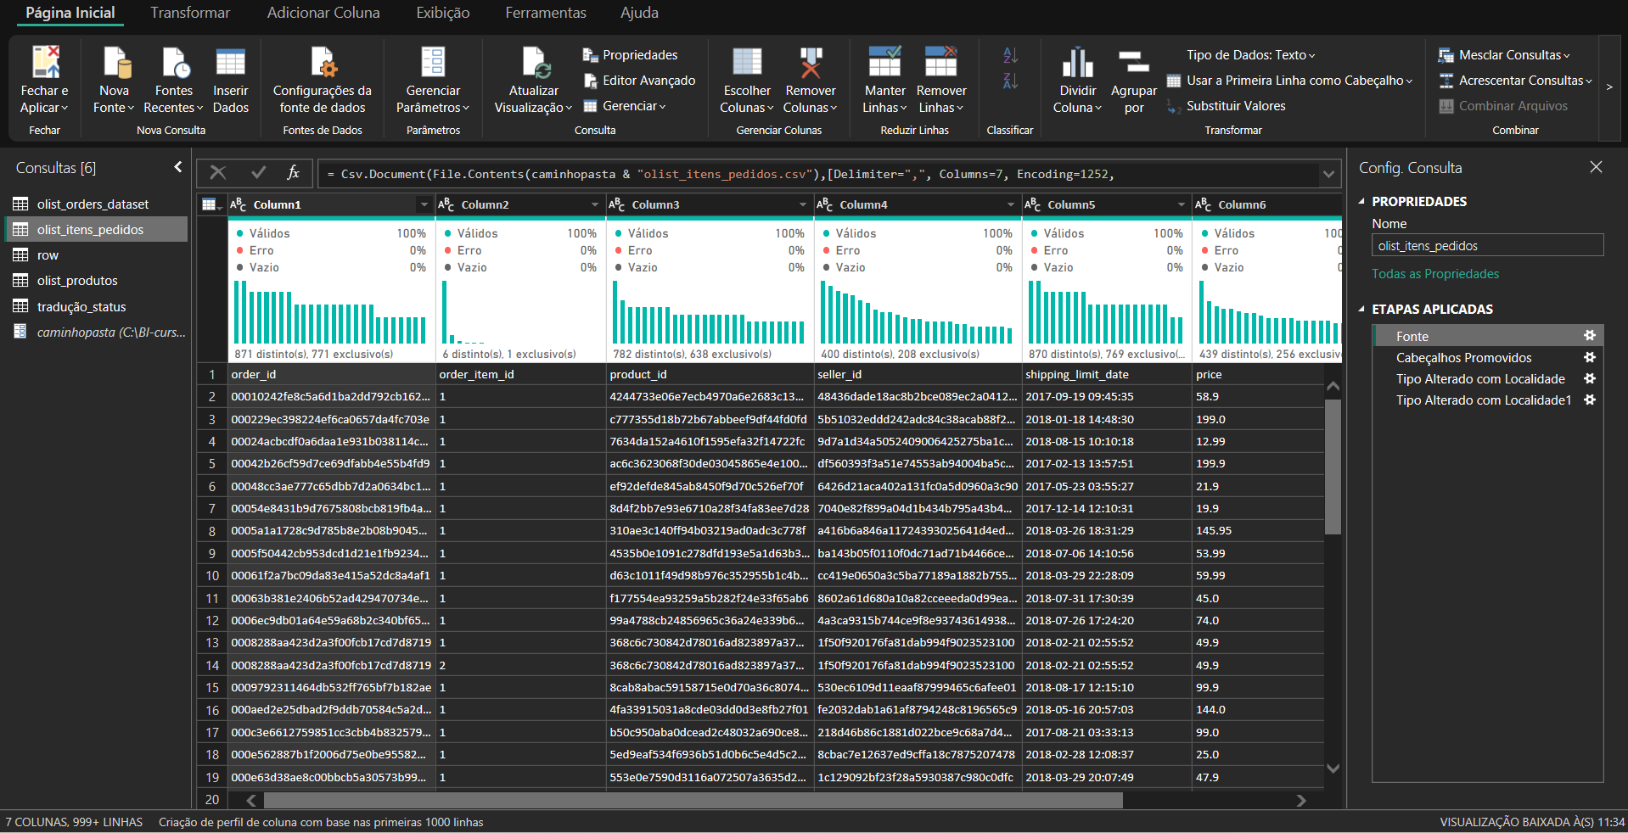The image size is (1628, 833).
Task: Open Column4 filter dropdown
Action: click(1010, 204)
